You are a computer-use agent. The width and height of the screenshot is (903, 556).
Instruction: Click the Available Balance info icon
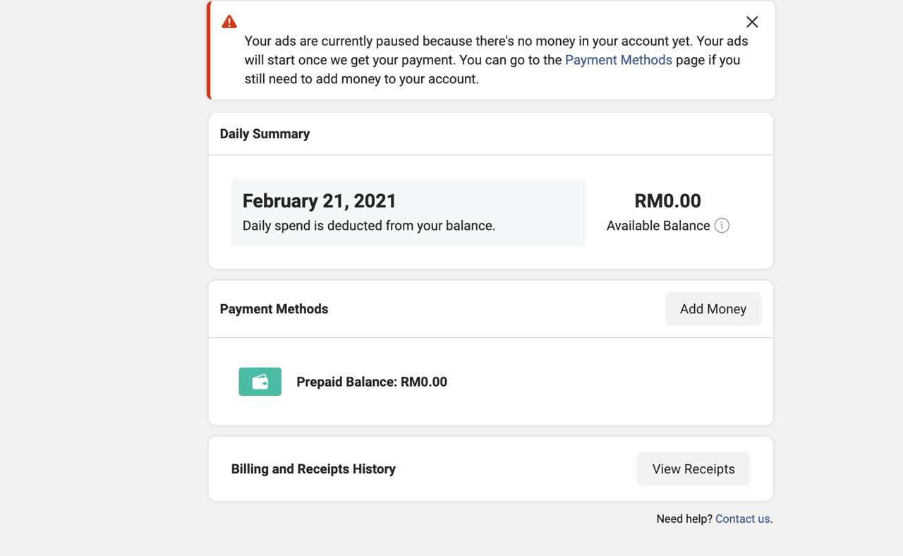pos(722,226)
